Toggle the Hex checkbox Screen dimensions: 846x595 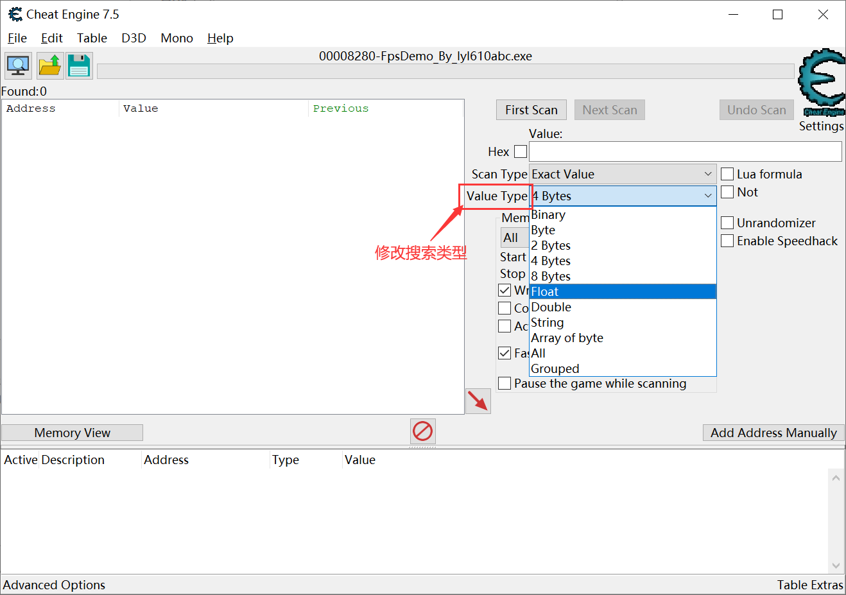[x=521, y=151]
